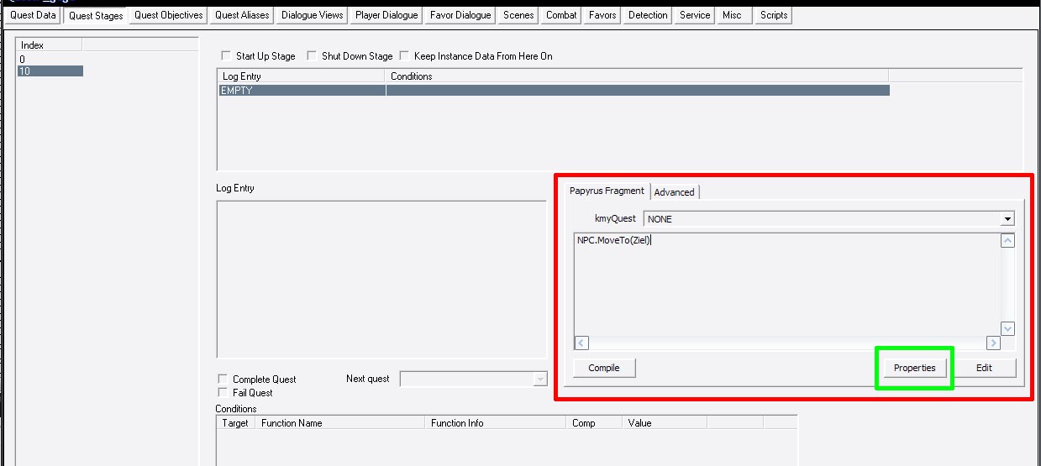Tick the Fail Quest checkbox
The width and height of the screenshot is (1041, 466).
click(223, 393)
